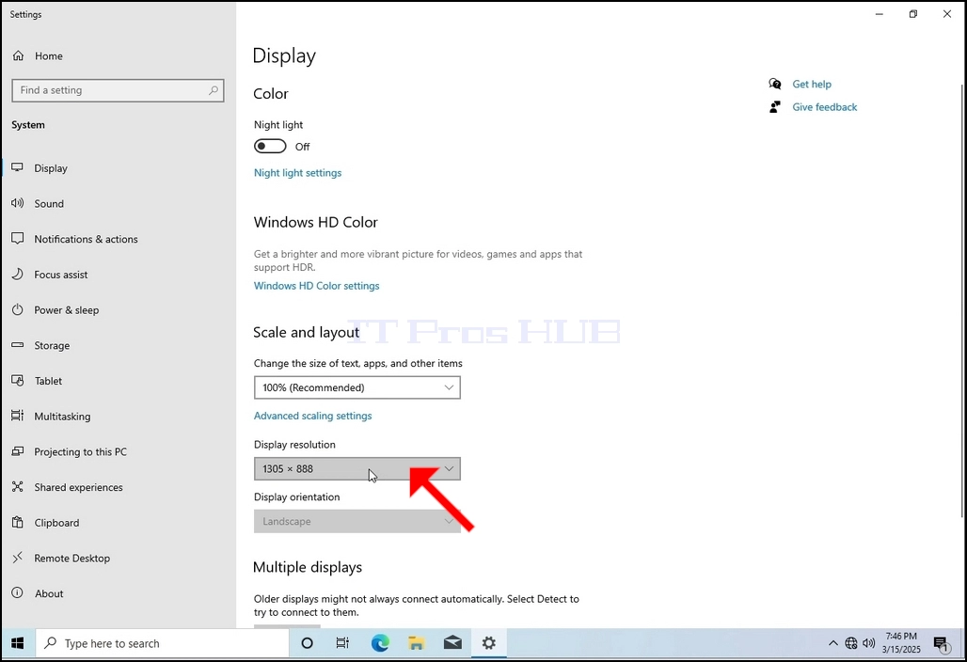
Task: Open Power & sleep settings
Action: coord(118,309)
